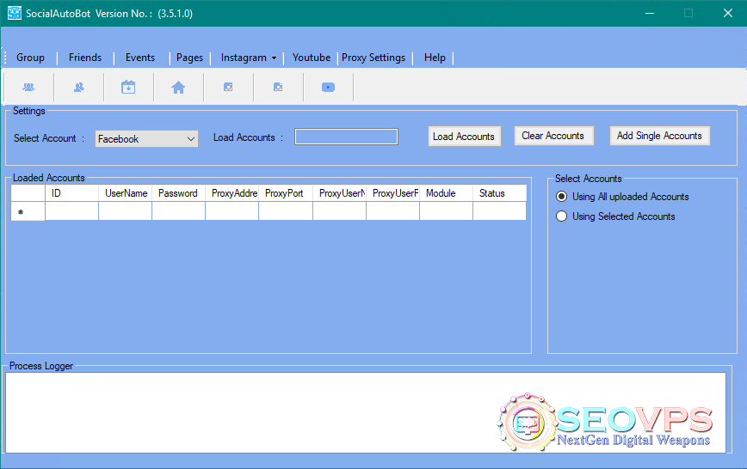Click the Friends toolbar icon with two people
Screen dimensions: 747x469
tap(78, 87)
